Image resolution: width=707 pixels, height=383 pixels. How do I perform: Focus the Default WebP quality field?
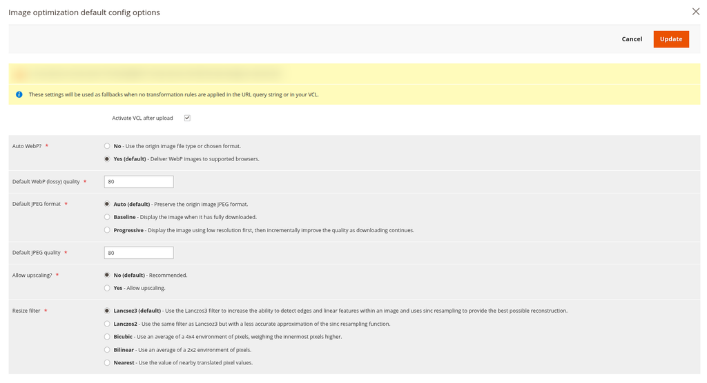139,182
